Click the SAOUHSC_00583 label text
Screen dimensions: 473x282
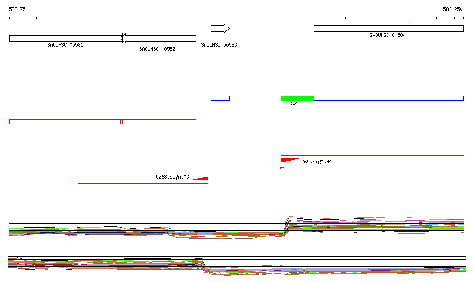[x=219, y=45]
